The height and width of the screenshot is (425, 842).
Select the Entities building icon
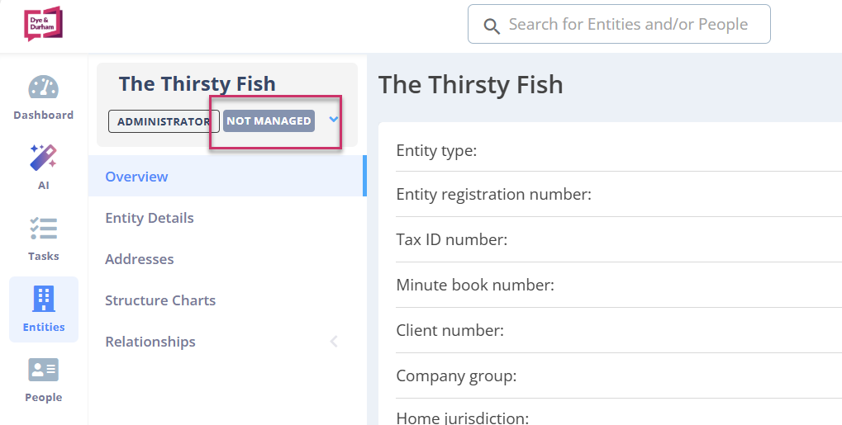(x=44, y=299)
